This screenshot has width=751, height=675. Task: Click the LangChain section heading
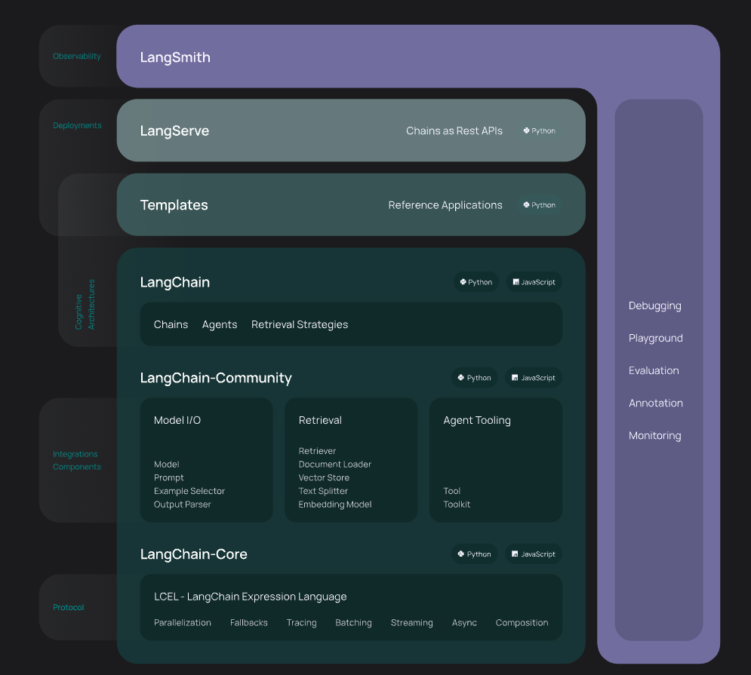[x=175, y=282]
